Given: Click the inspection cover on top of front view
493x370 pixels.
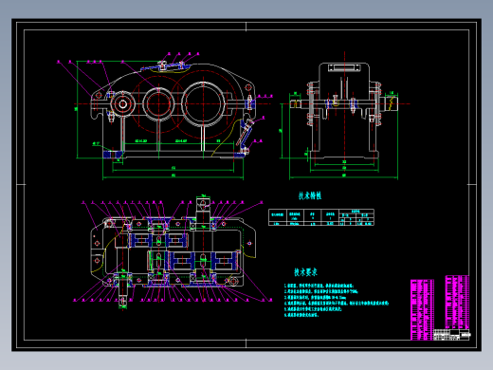Looking at the screenshot, I should (x=166, y=66).
